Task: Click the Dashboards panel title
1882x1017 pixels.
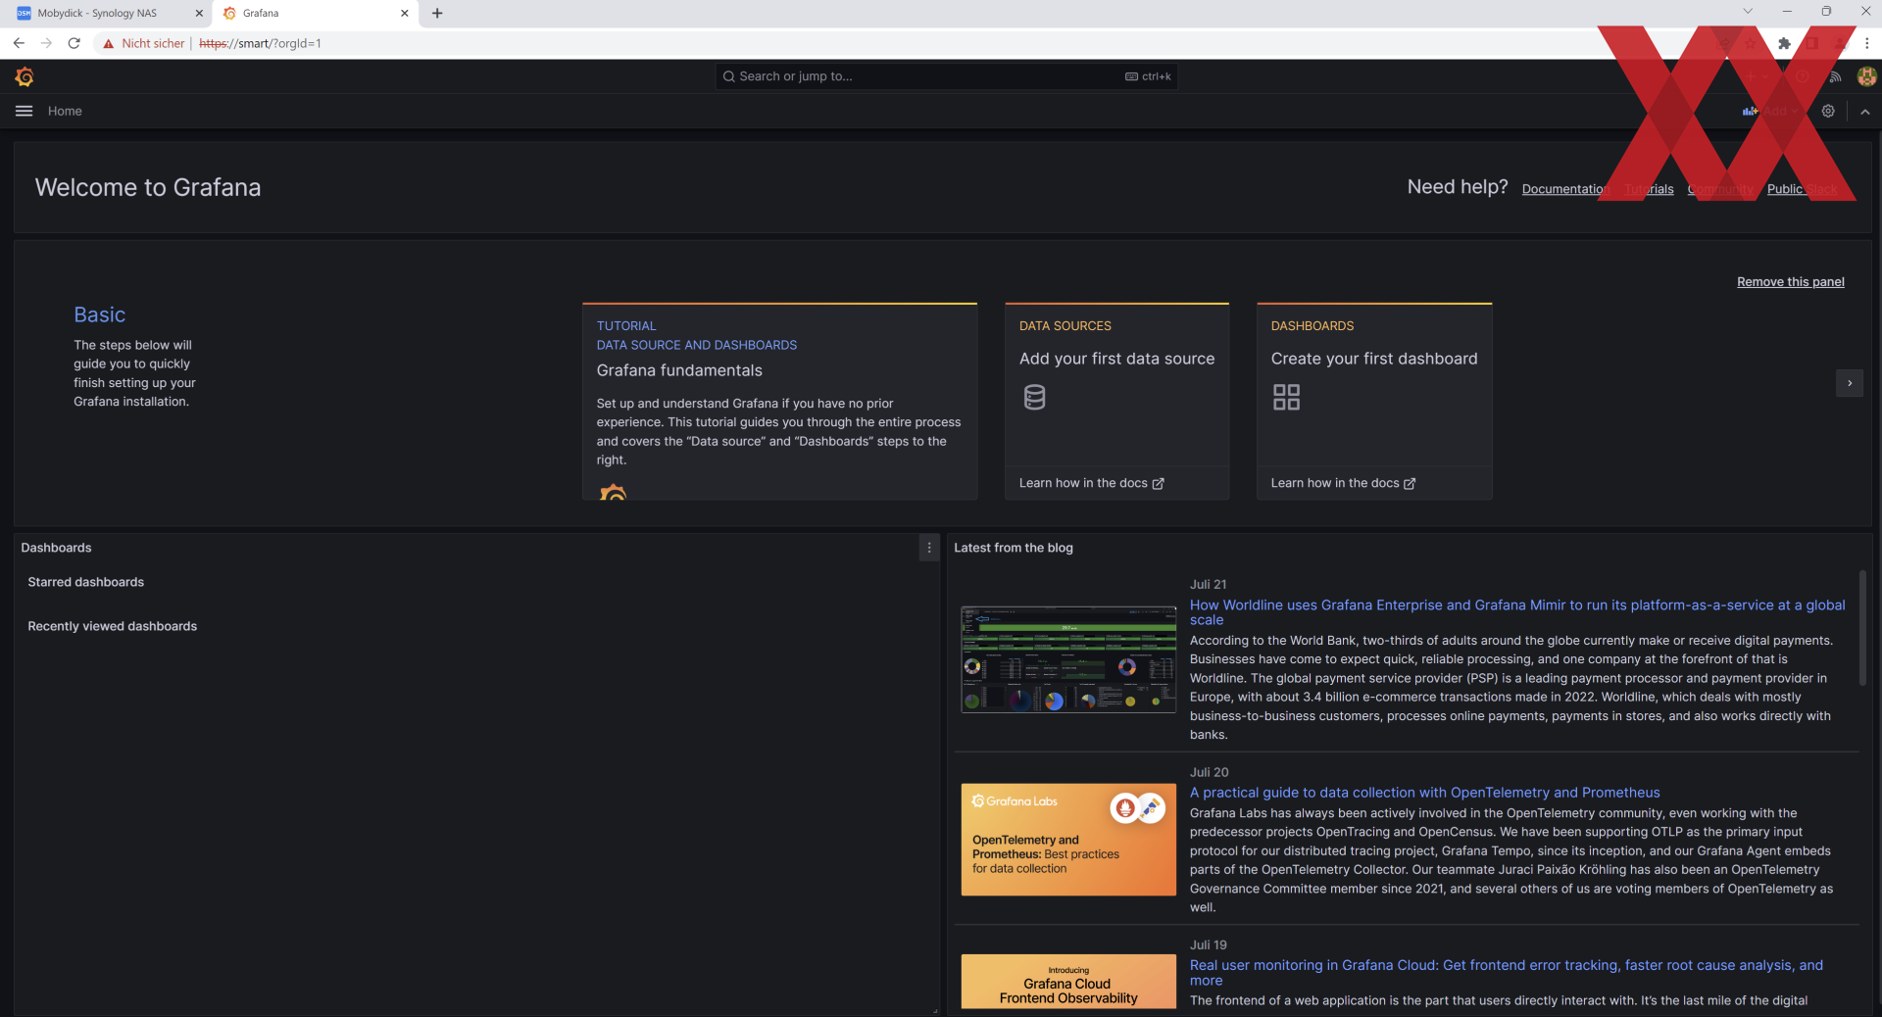Action: click(56, 548)
